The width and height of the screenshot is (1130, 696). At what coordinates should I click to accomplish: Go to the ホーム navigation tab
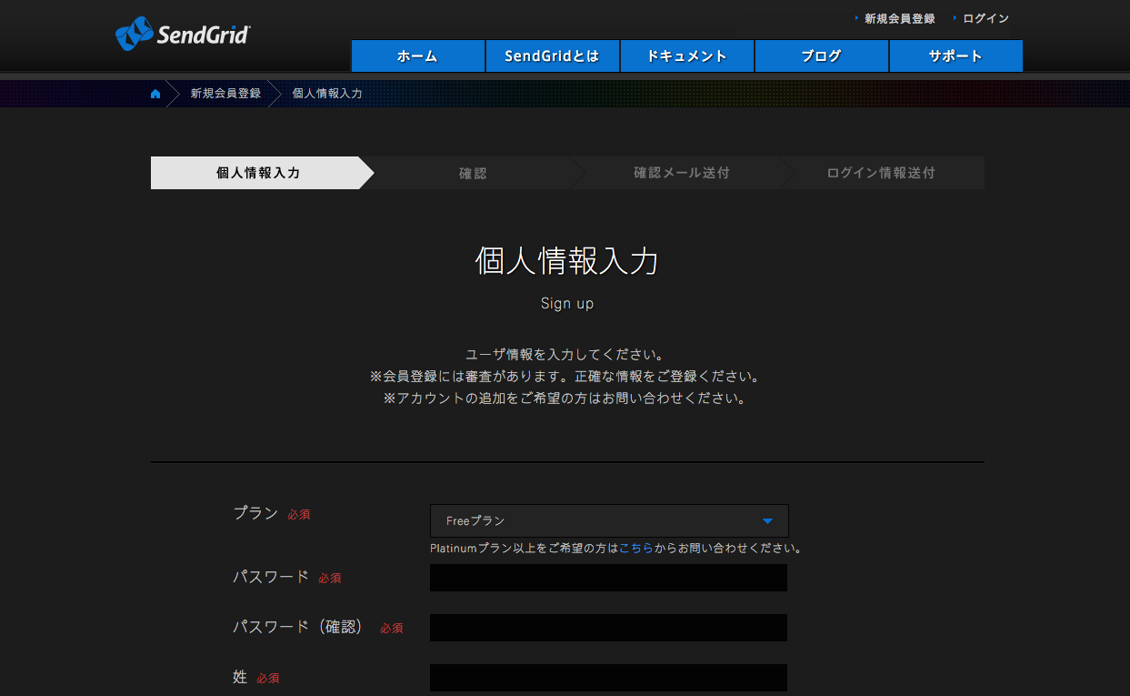point(418,56)
